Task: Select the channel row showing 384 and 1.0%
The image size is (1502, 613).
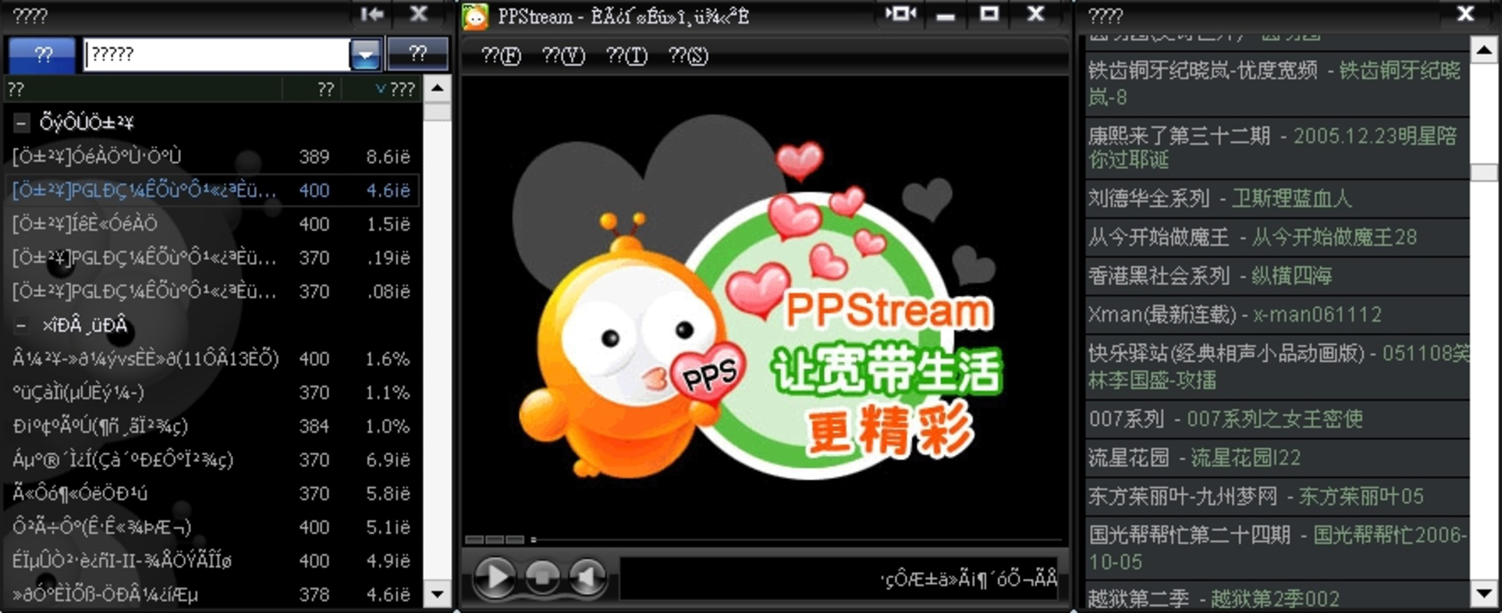Action: click(212, 426)
